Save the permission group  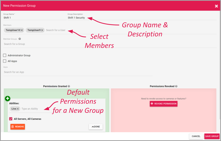[212, 136]
